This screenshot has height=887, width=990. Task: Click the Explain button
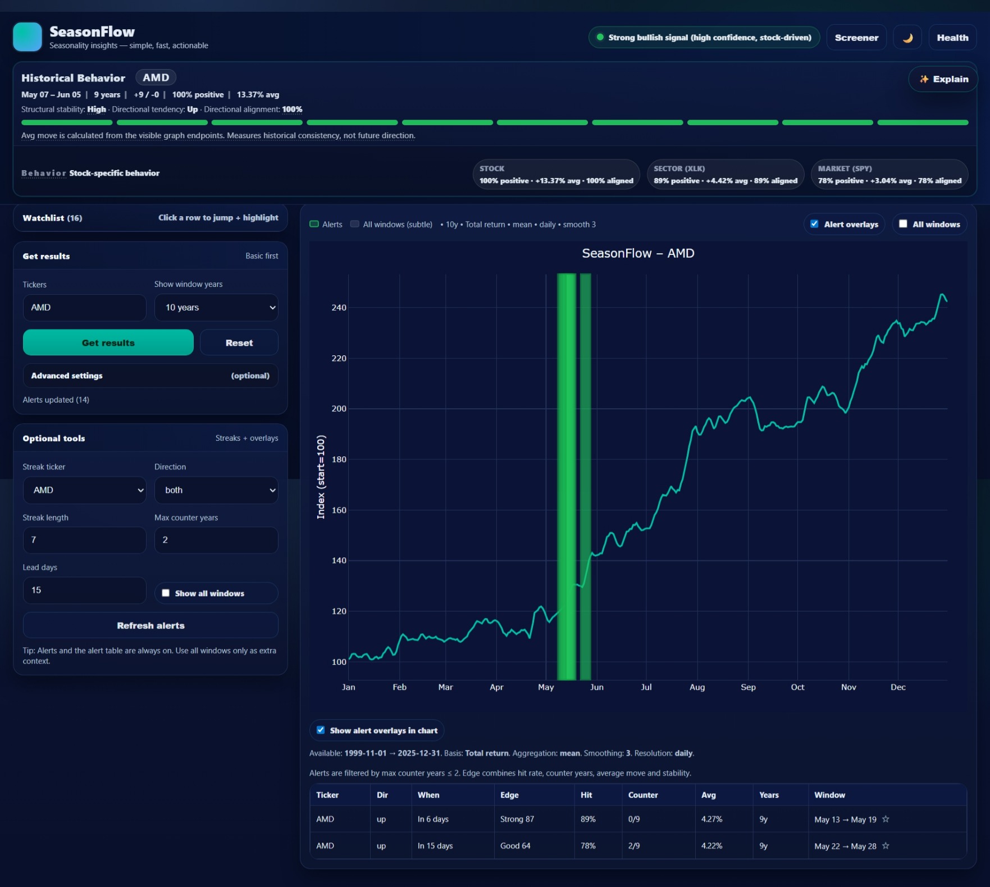click(x=943, y=79)
